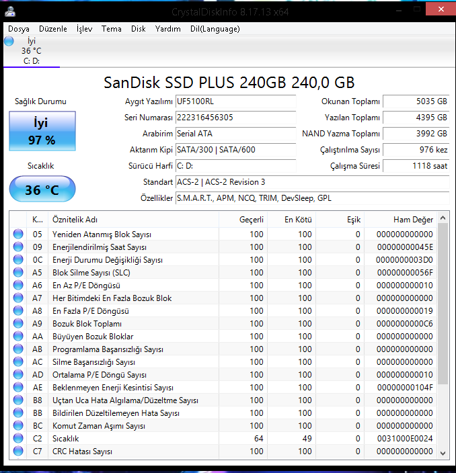456x473 pixels.
Task: Click the Sürücü Harfi field C: D:
Action: (236, 166)
